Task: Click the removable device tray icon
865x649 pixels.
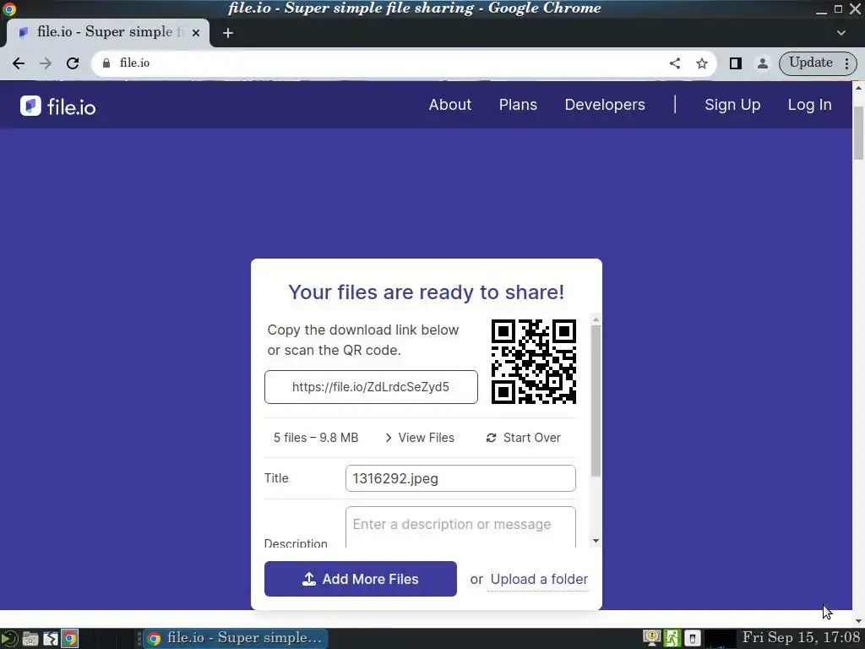Action: click(693, 639)
